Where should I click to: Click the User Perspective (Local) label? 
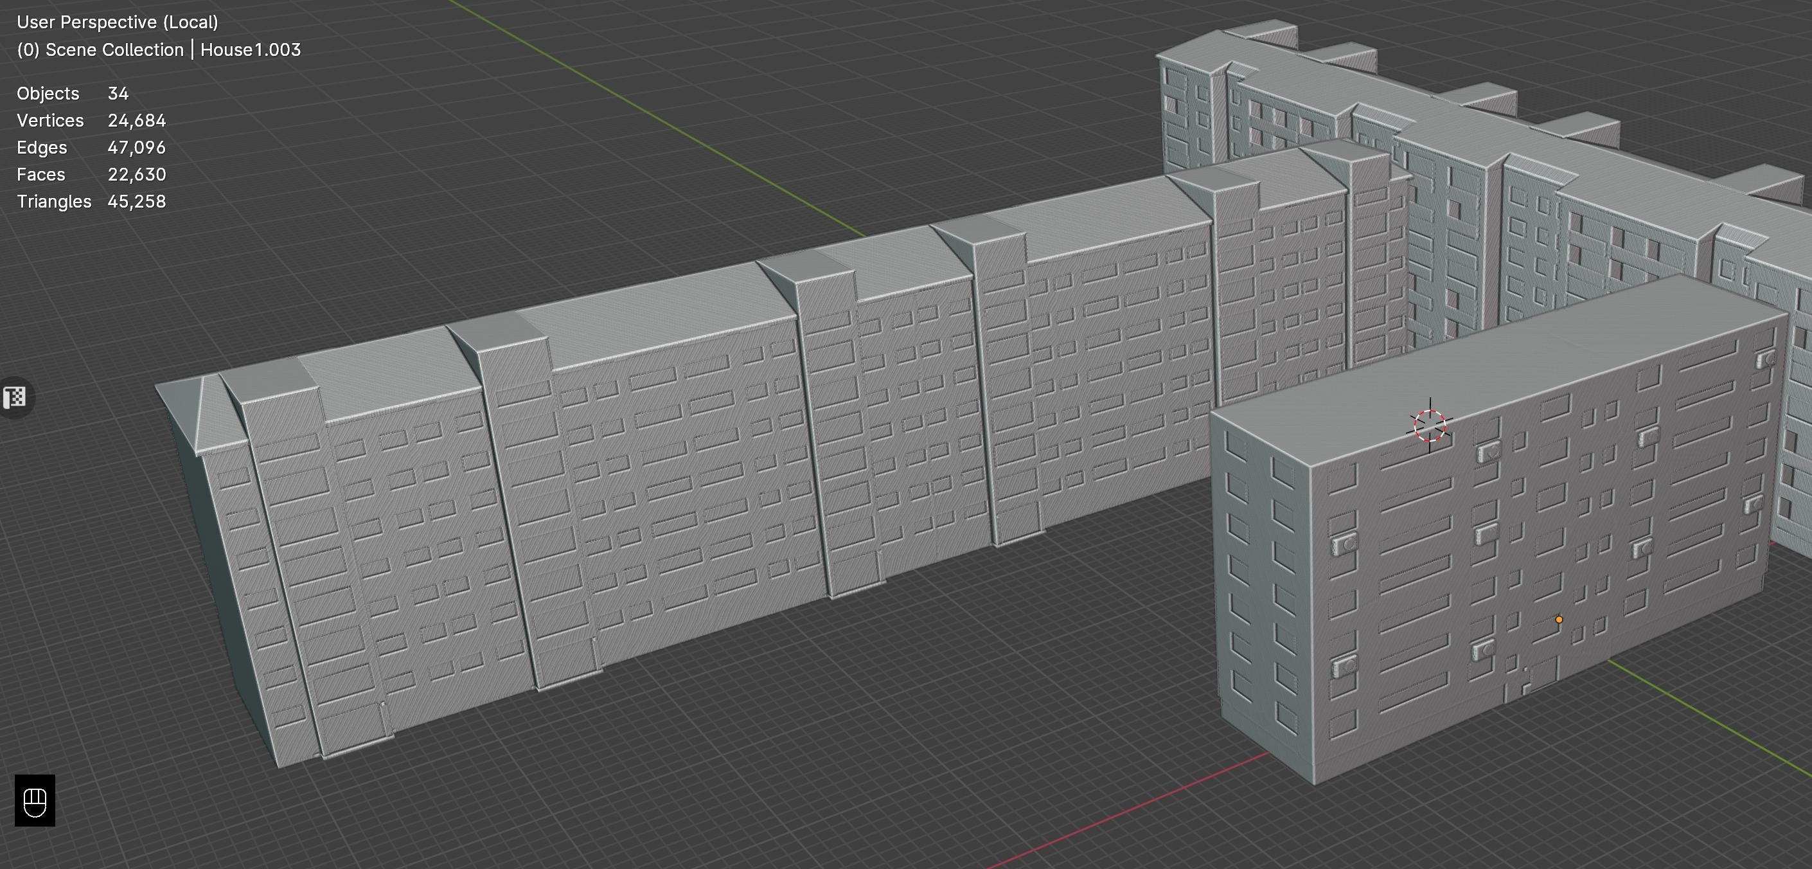point(118,22)
